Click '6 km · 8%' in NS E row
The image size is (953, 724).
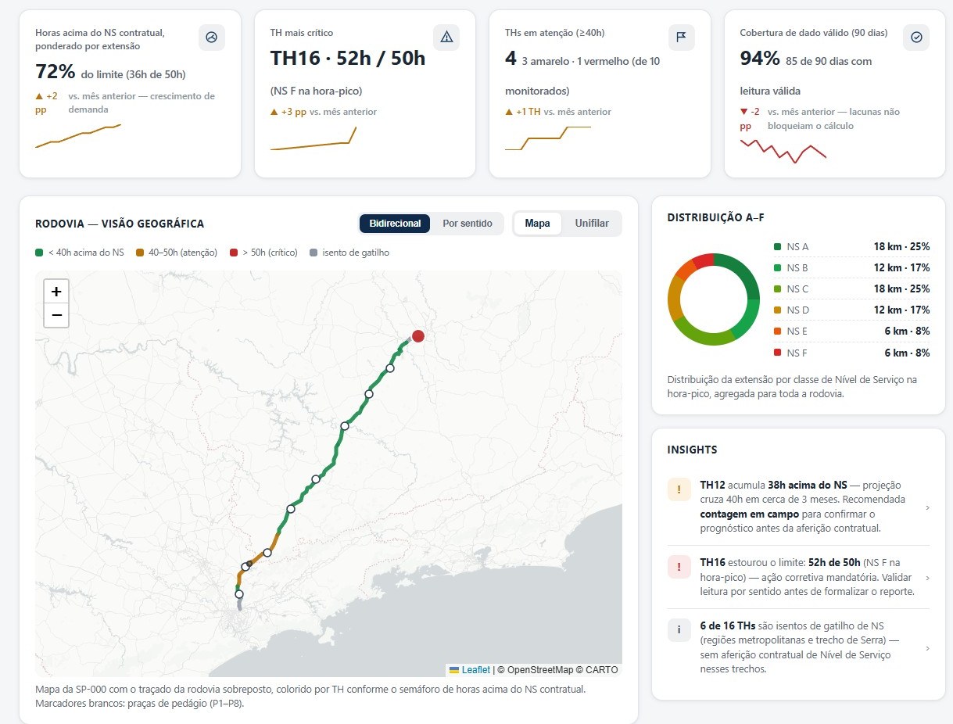pos(907,332)
